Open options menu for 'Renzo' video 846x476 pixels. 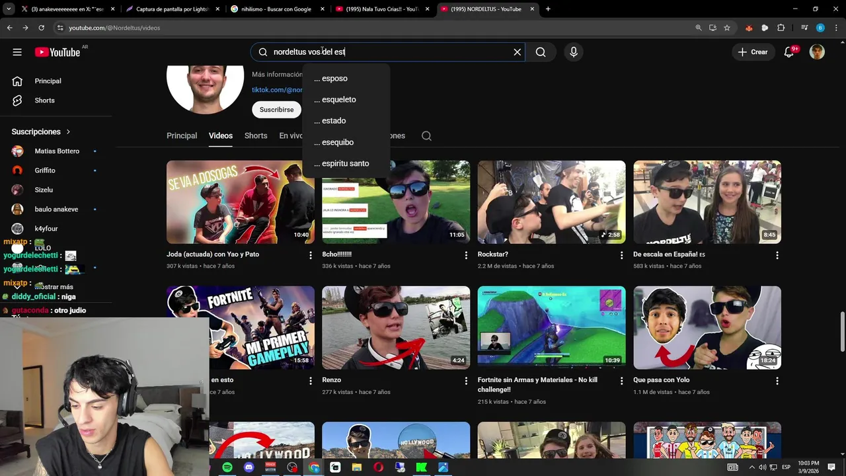(466, 381)
